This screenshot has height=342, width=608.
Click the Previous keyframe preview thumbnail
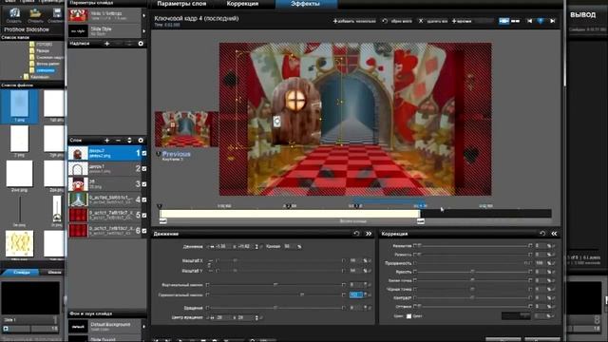186,129
